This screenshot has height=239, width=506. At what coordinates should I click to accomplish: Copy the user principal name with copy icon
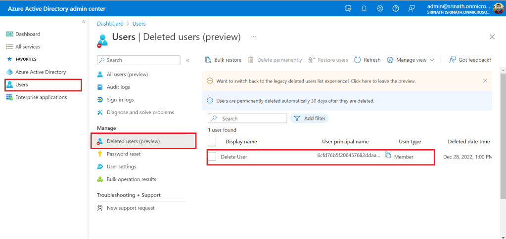[x=388, y=156]
